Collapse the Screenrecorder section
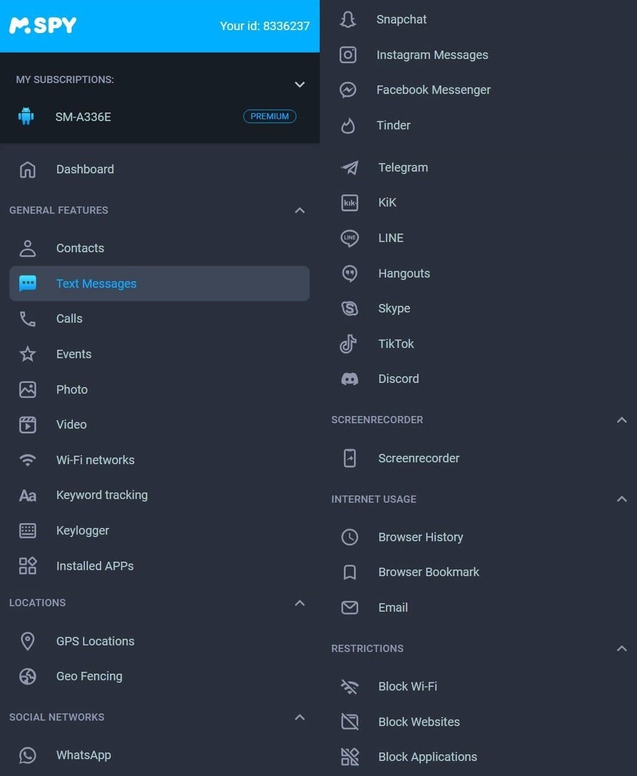 tap(622, 420)
